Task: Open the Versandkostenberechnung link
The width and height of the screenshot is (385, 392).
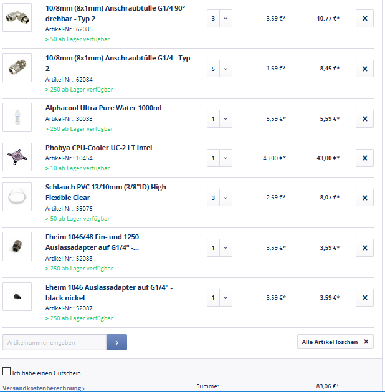Action: 44,388
